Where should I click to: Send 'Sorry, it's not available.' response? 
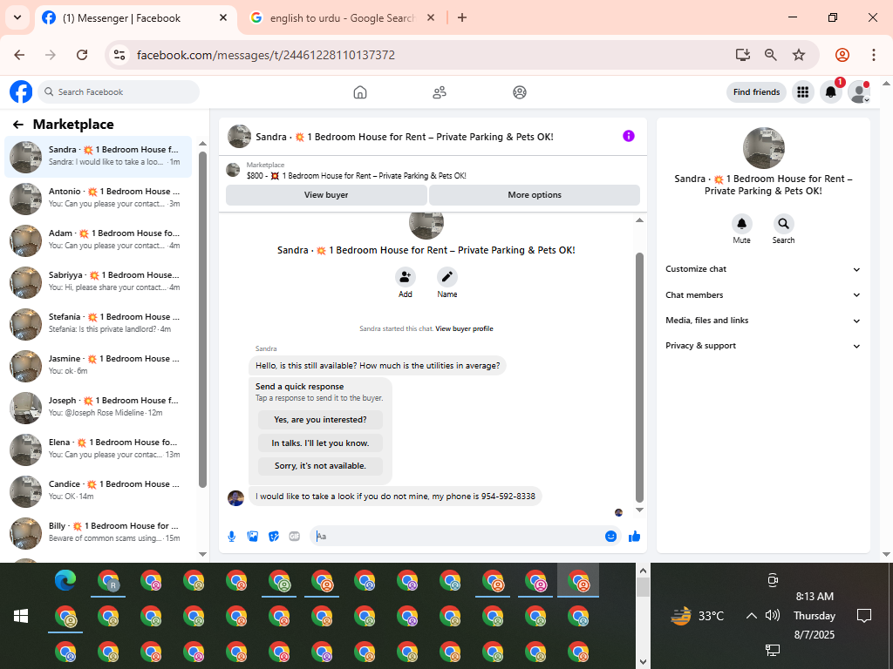(320, 466)
